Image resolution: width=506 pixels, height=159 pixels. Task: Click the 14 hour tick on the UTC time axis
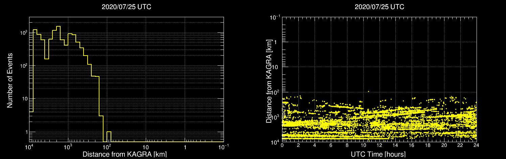pos(395,145)
